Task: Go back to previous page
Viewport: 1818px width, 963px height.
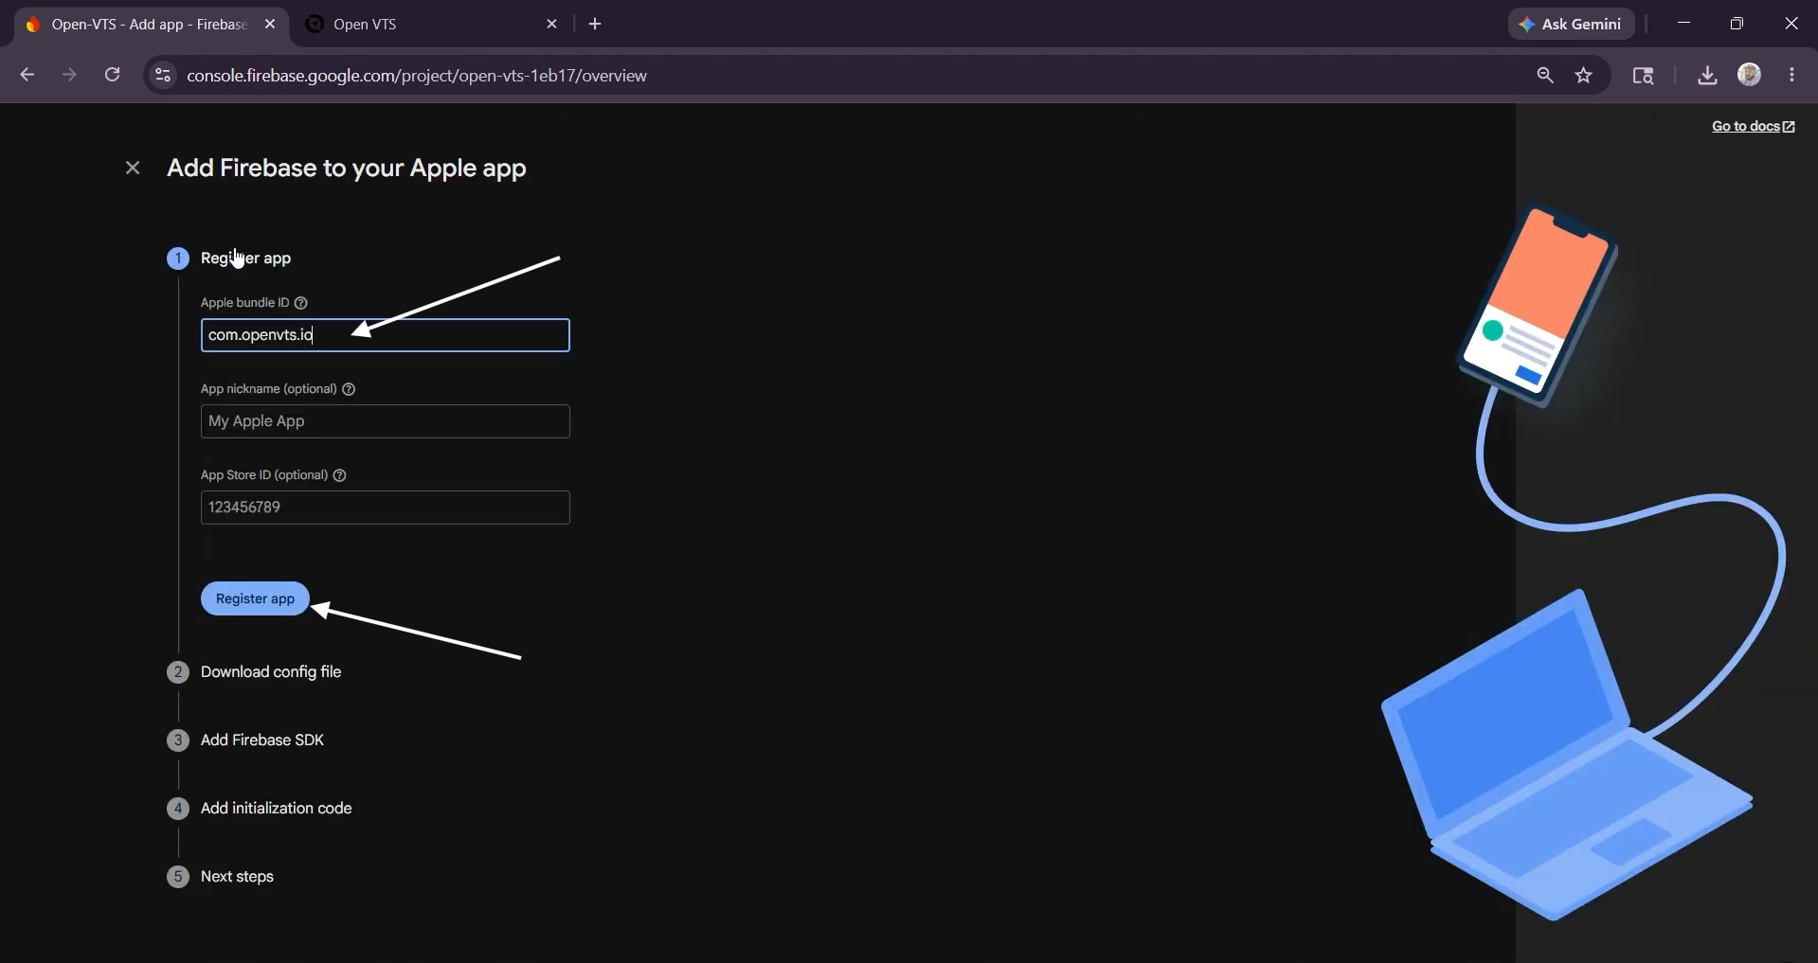Action: point(27,75)
